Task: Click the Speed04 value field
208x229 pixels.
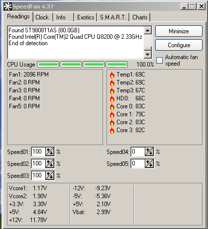Action: coord(138,152)
